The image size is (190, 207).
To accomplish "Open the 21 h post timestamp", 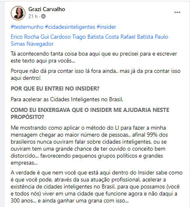I will (33, 16).
